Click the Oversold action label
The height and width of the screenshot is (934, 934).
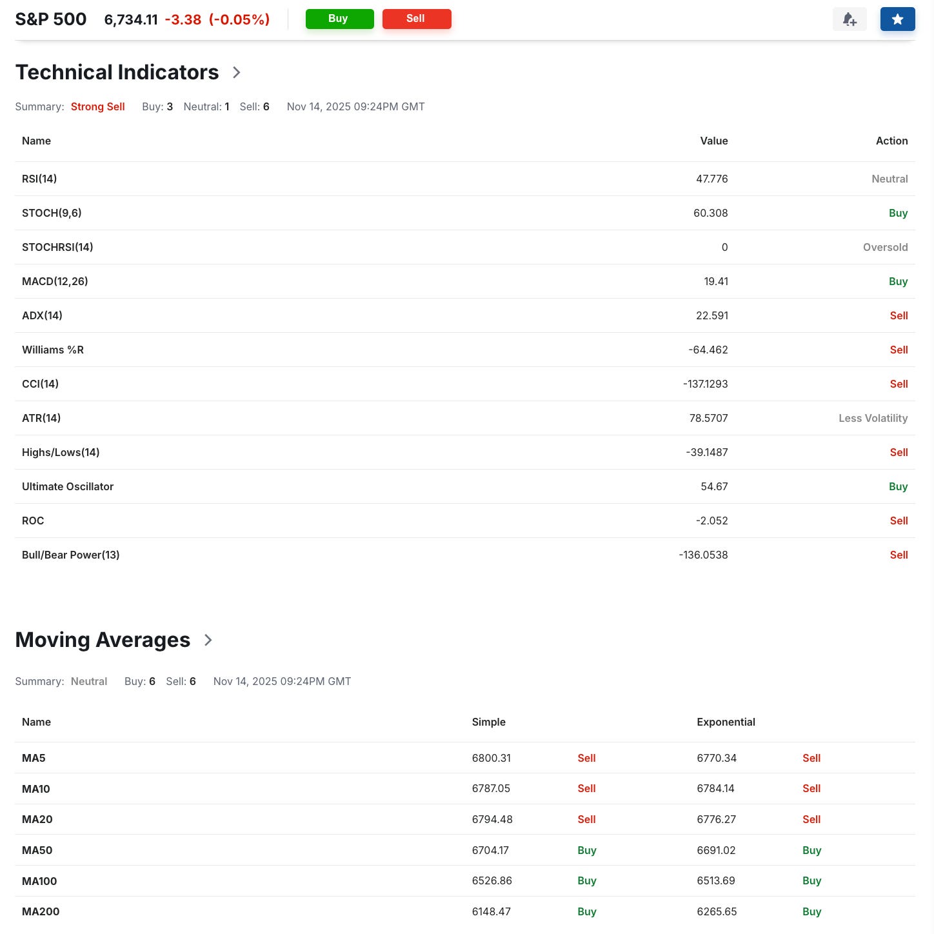(886, 247)
